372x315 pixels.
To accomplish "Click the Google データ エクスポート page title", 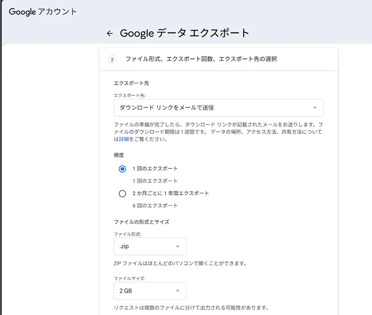I will (x=185, y=33).
